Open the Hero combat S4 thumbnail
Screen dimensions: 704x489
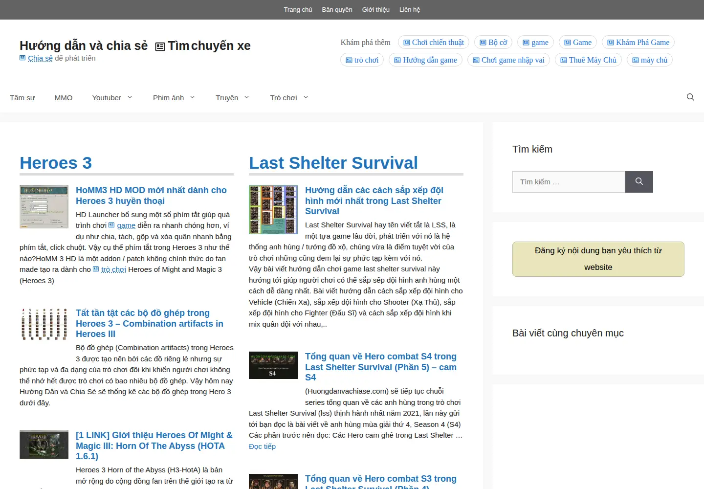[x=273, y=365]
